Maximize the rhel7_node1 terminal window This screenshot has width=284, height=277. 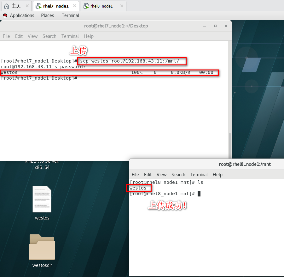point(215,26)
